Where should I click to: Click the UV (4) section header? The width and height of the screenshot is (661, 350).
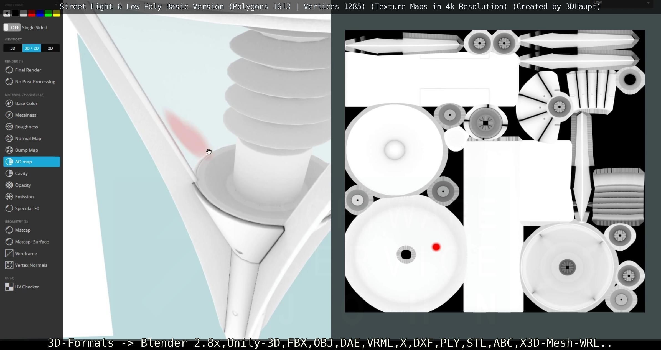pyautogui.click(x=9, y=278)
